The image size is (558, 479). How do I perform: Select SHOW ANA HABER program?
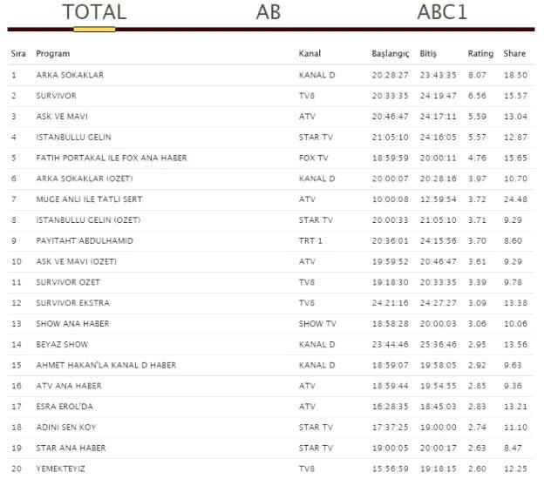coord(72,324)
